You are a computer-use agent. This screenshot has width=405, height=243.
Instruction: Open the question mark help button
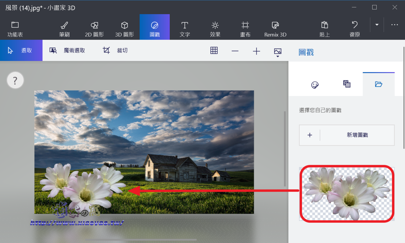(x=15, y=80)
